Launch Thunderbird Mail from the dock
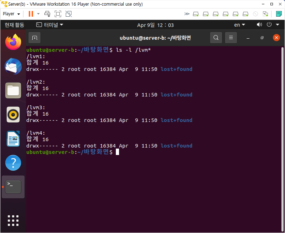The width and height of the screenshot is (285, 233). tap(13, 66)
